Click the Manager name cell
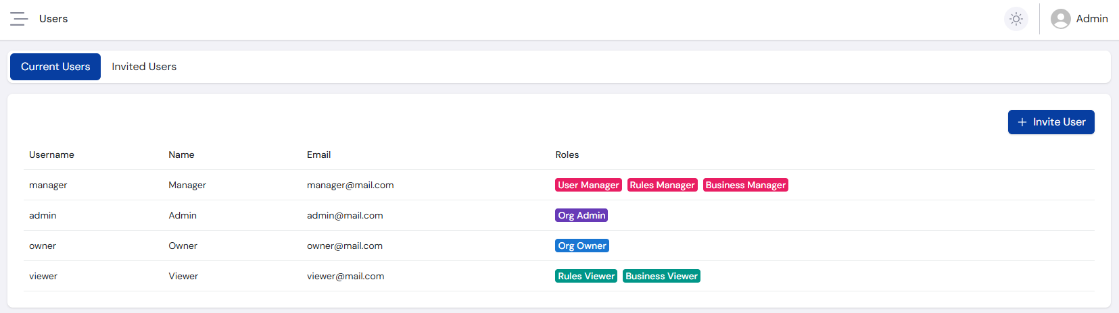This screenshot has height=313, width=1119. [187, 185]
